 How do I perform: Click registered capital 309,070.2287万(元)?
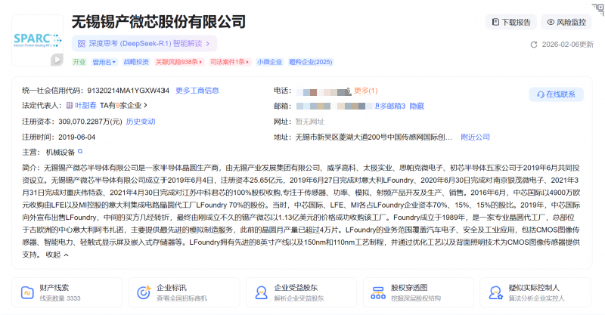(x=90, y=122)
